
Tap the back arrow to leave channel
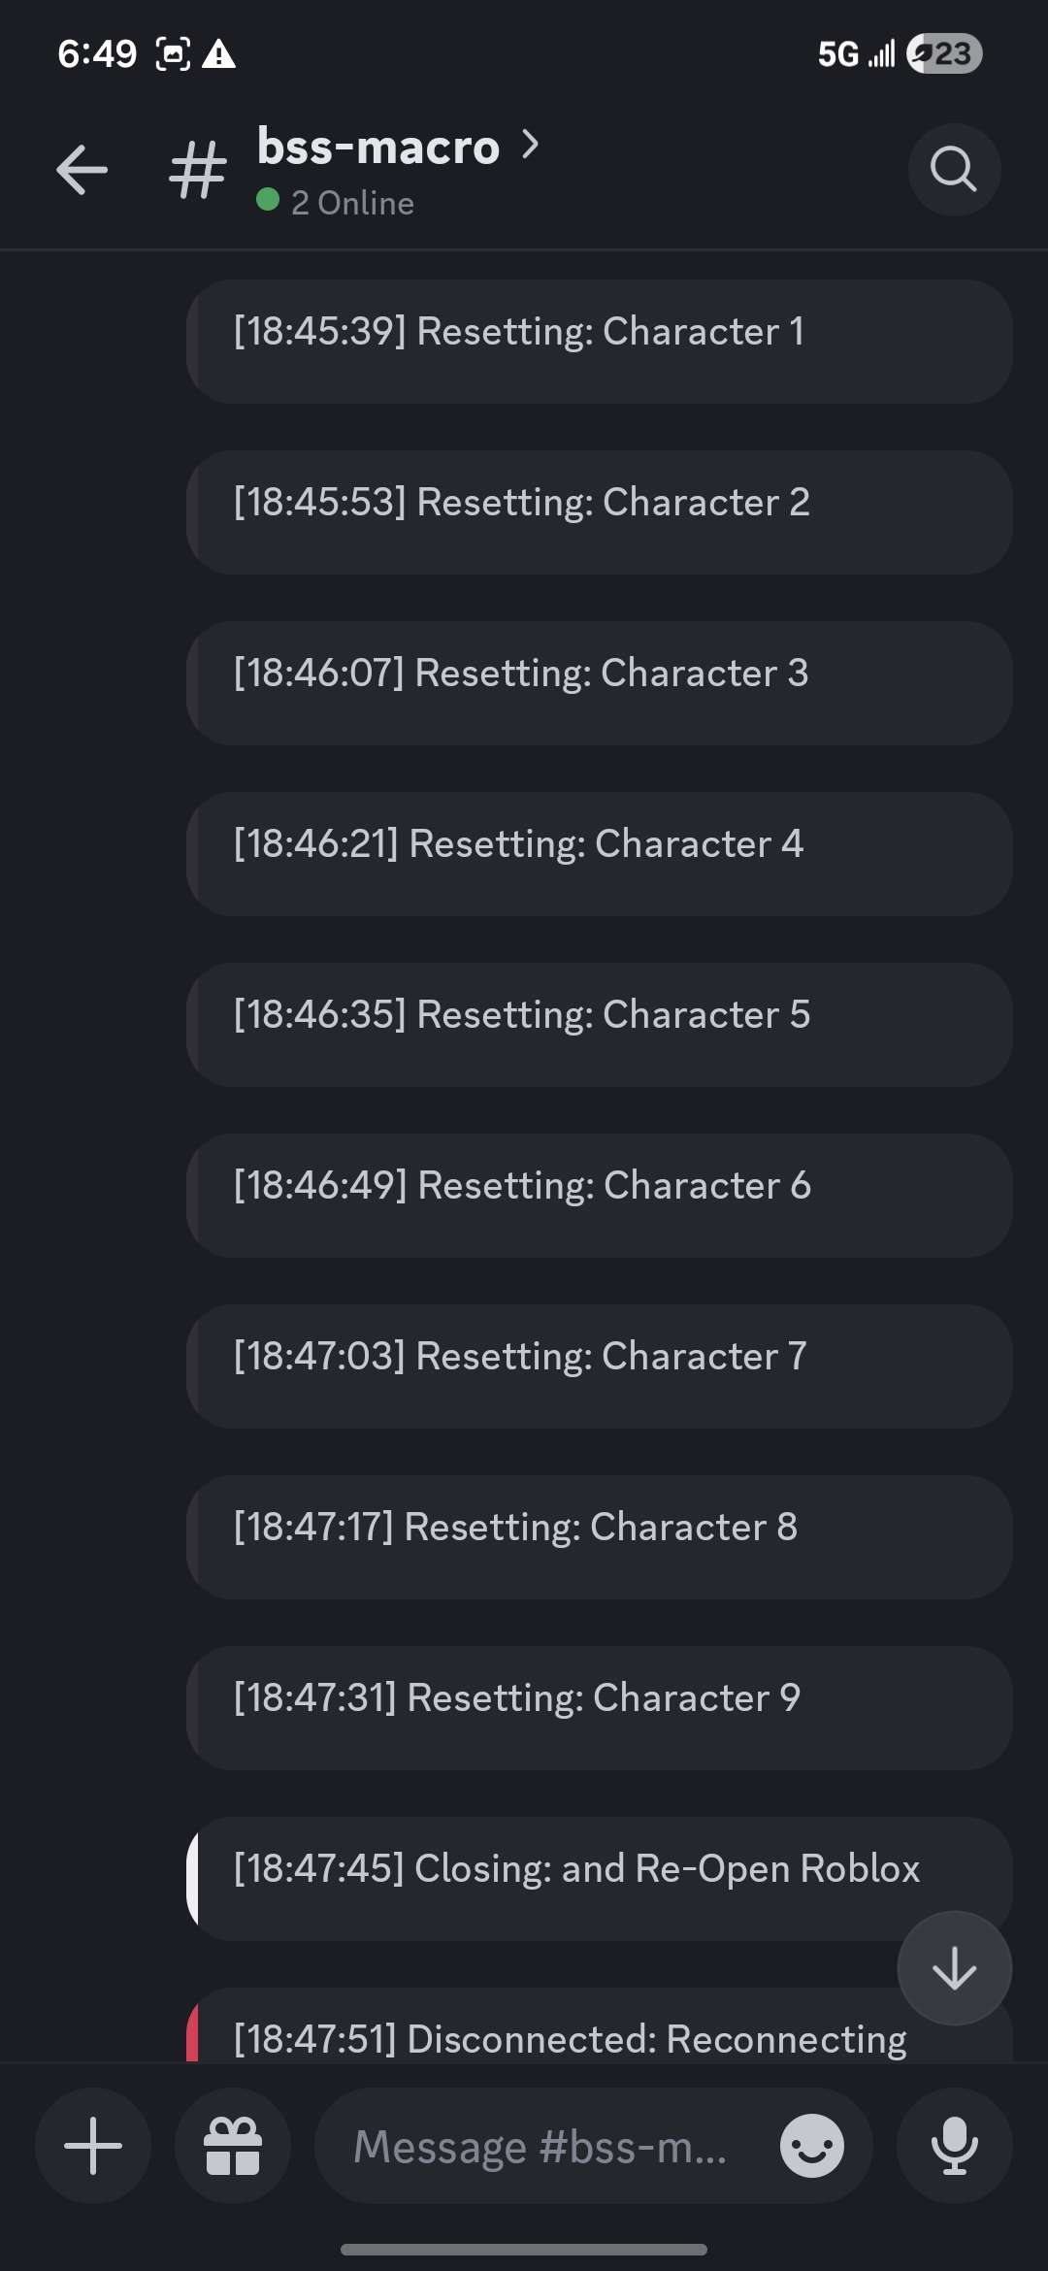82,170
